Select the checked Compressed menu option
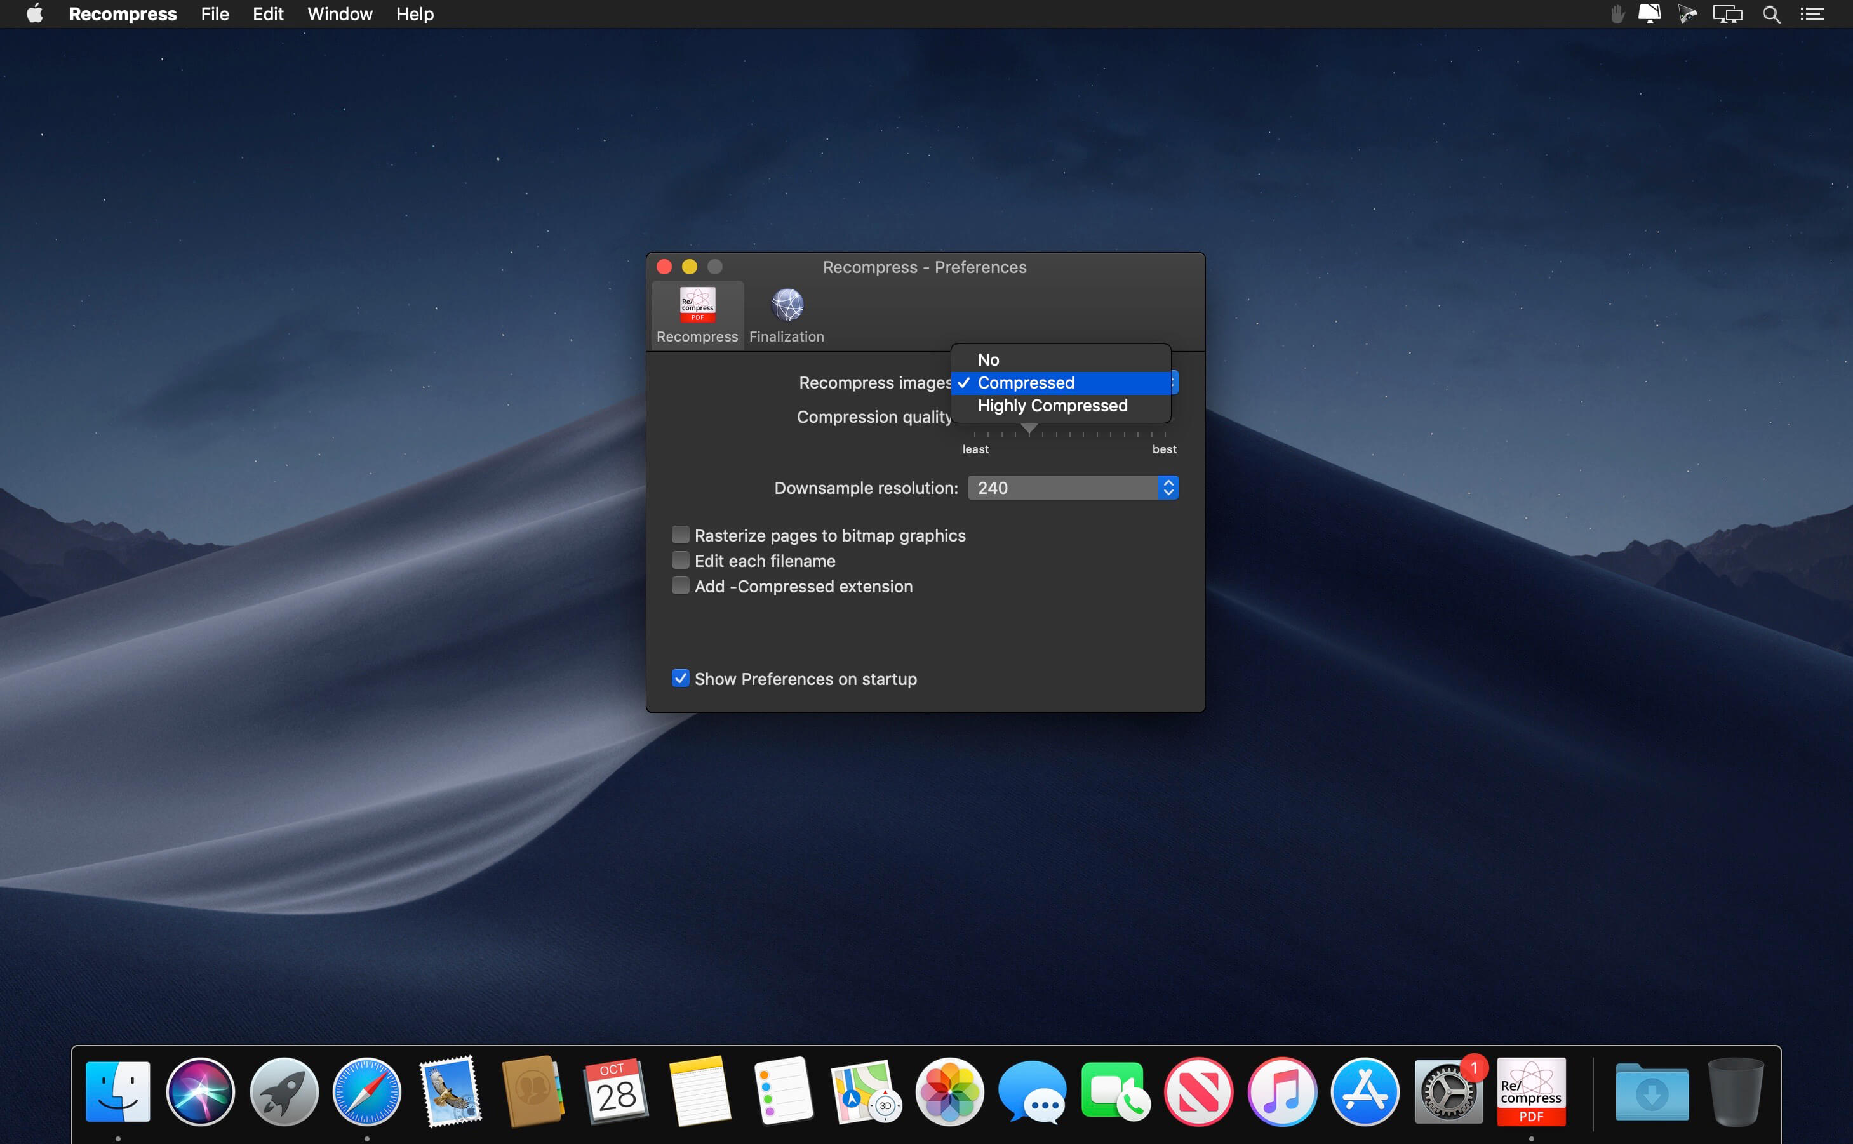Screen dimensions: 1853x1144 pyautogui.click(x=1026, y=383)
